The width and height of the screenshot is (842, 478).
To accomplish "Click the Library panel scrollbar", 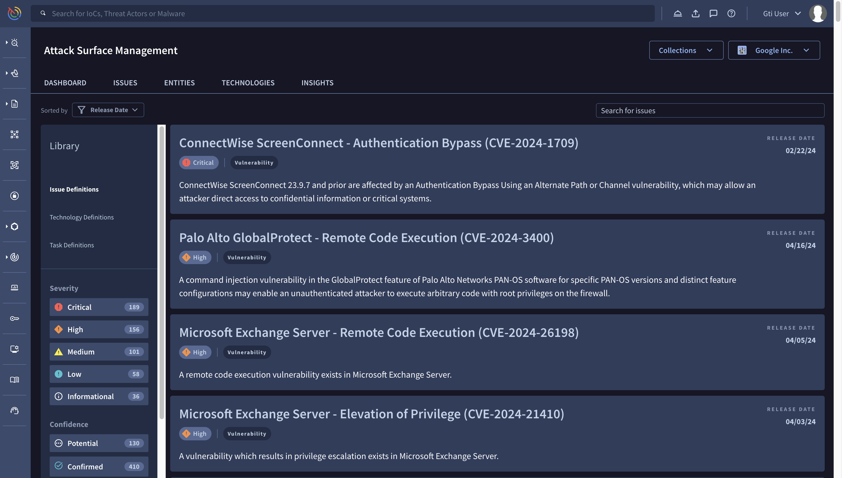I will (x=162, y=272).
